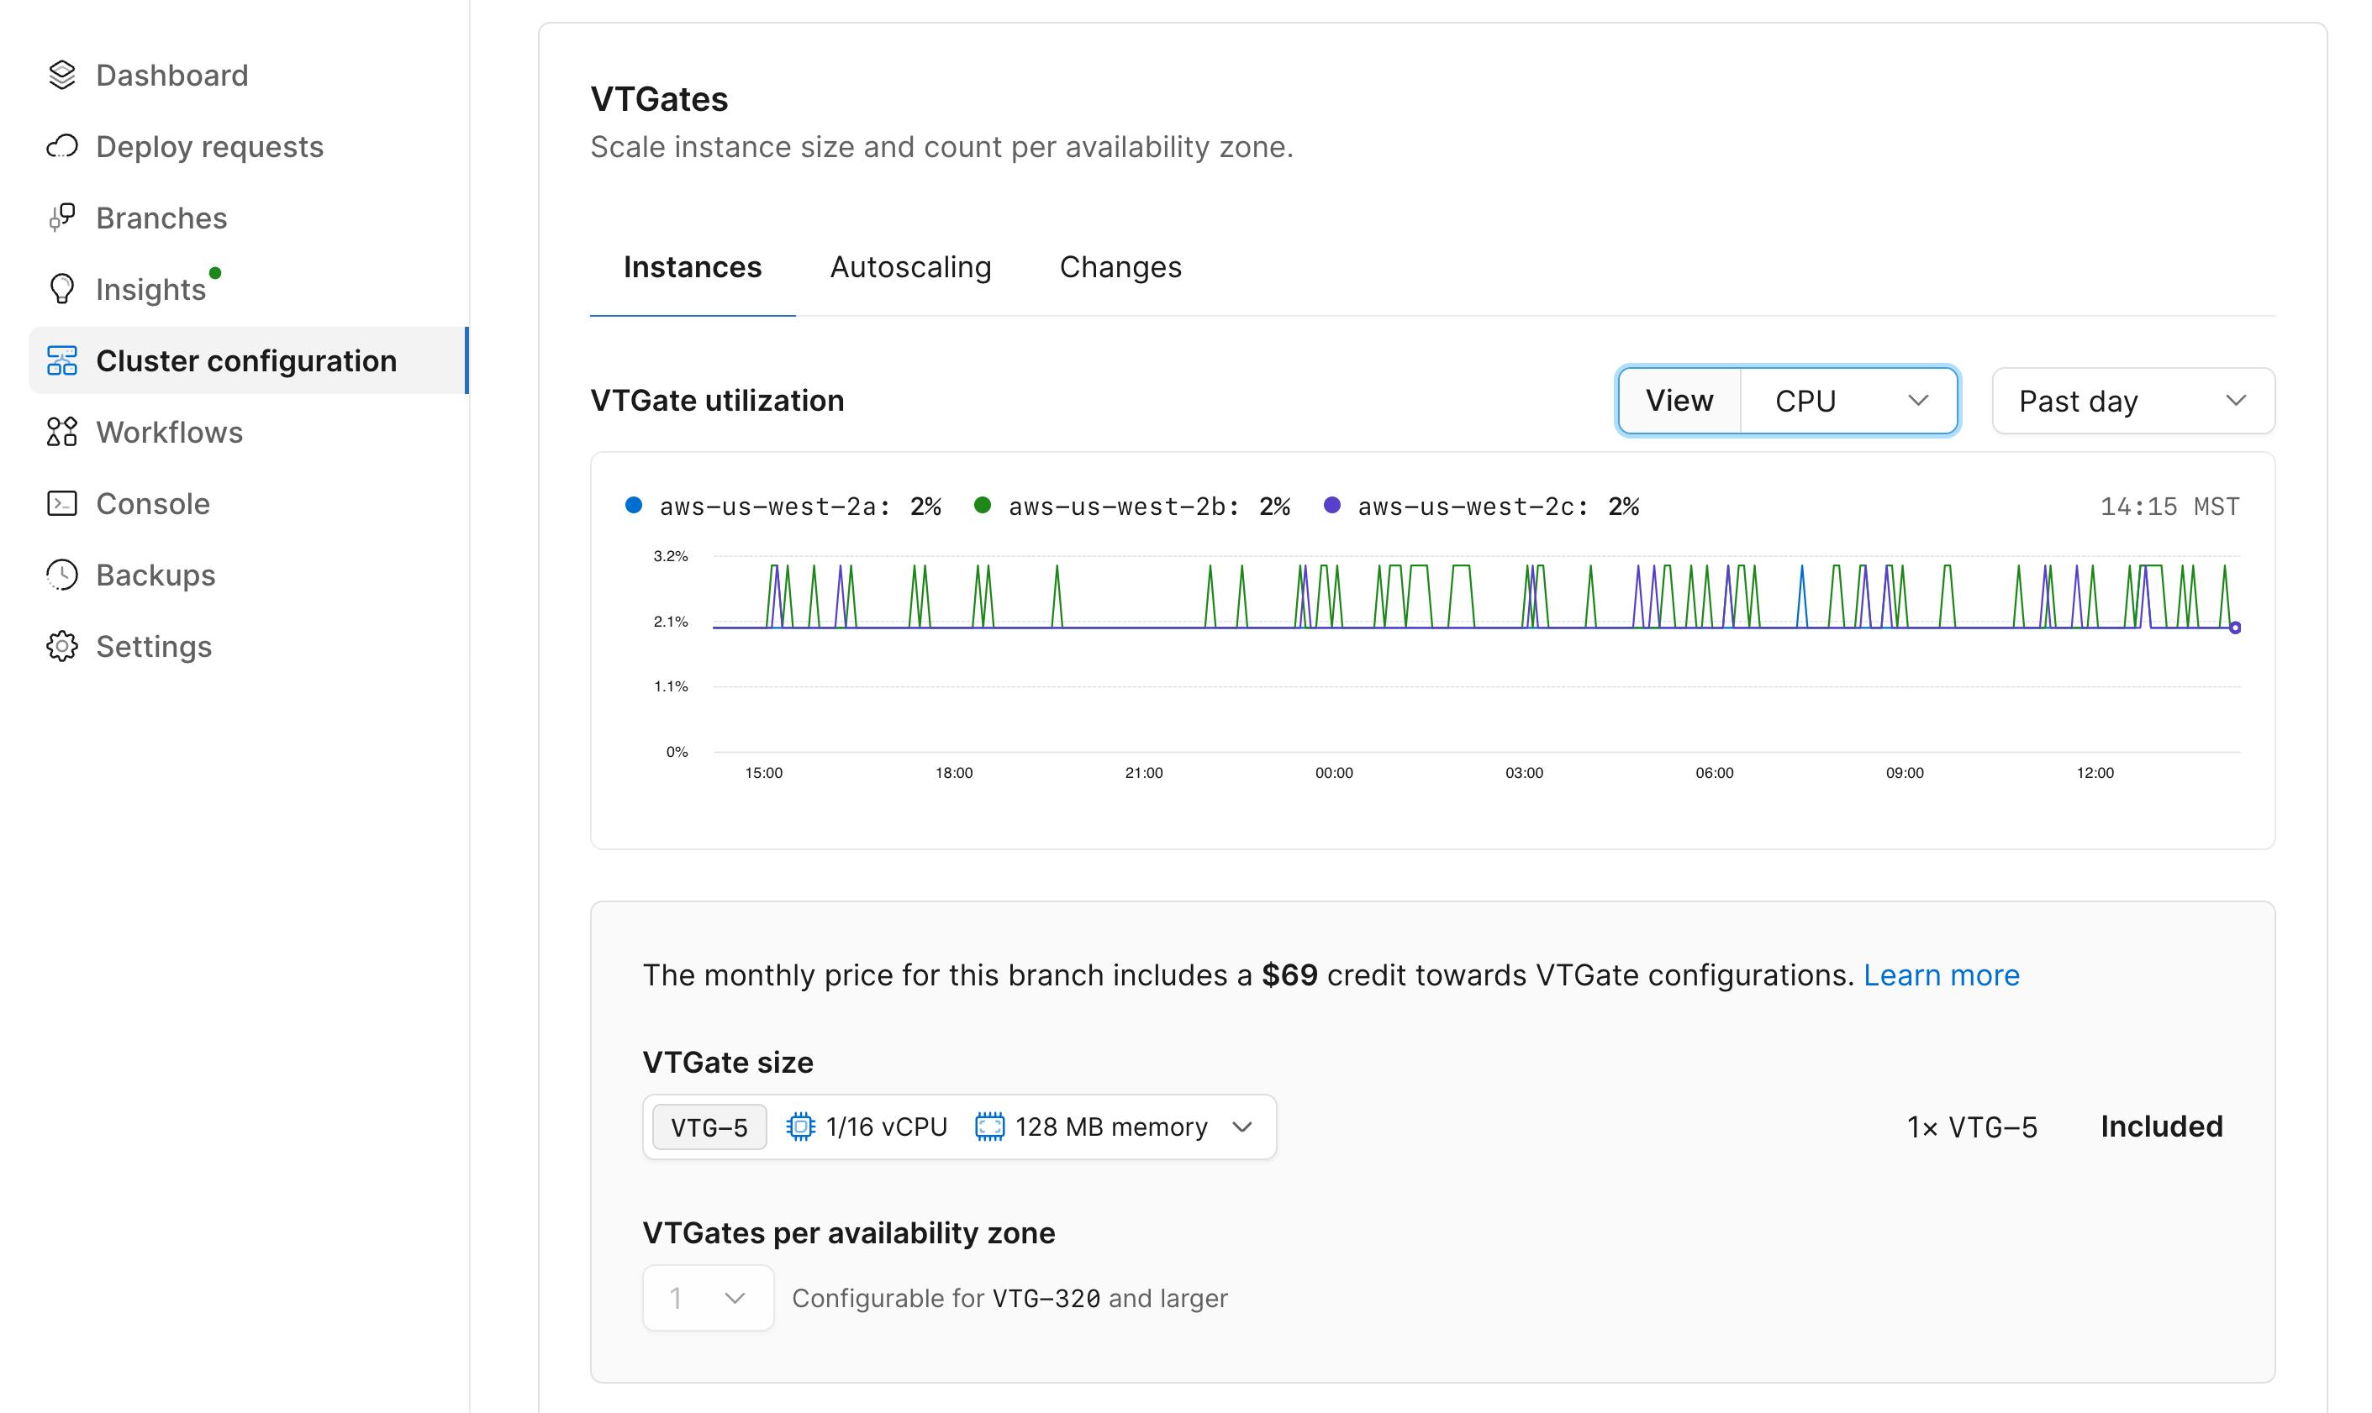Click the 00:00 x-axis label

1334,773
